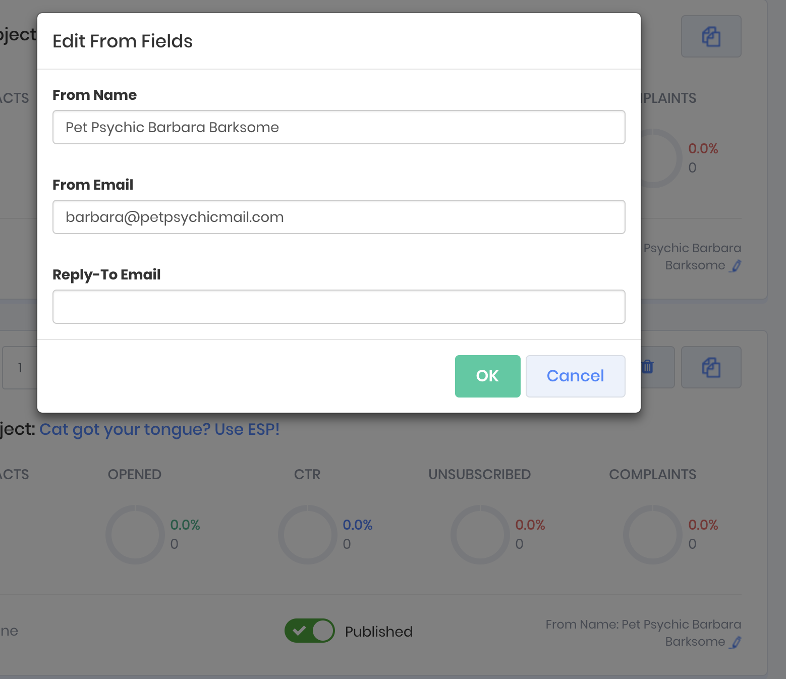Viewport: 786px width, 679px height.
Task: Click the lower COMPLAINTS donut chart
Action: [x=653, y=535]
